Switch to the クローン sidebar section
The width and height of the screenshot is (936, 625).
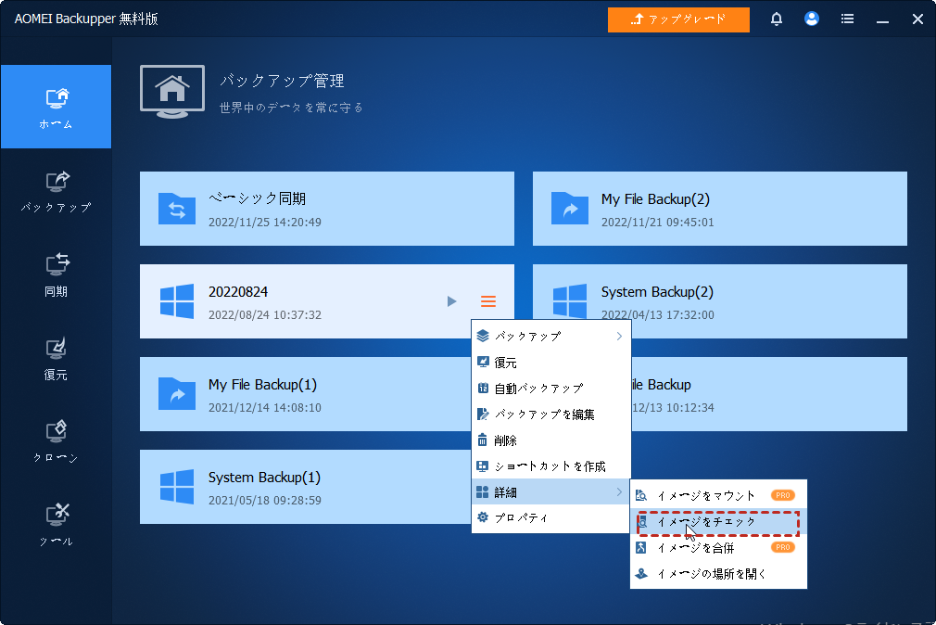pyautogui.click(x=56, y=441)
